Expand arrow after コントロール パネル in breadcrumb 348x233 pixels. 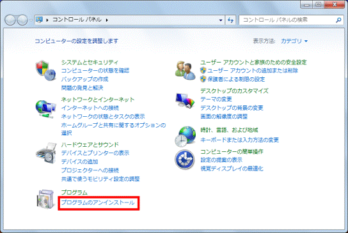[107, 20]
